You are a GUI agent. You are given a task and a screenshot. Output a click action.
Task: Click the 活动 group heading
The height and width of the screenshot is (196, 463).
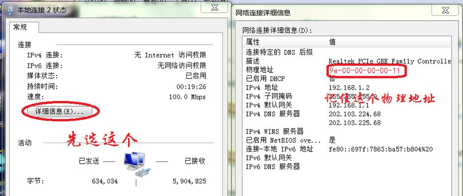click(25, 143)
